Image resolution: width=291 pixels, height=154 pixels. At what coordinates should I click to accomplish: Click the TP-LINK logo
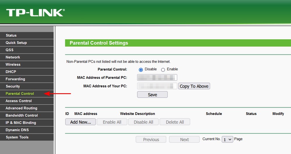click(x=36, y=13)
